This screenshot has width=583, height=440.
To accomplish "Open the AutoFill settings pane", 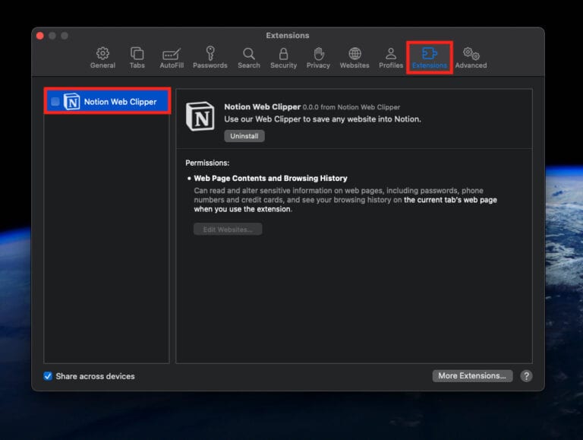I will [x=172, y=58].
